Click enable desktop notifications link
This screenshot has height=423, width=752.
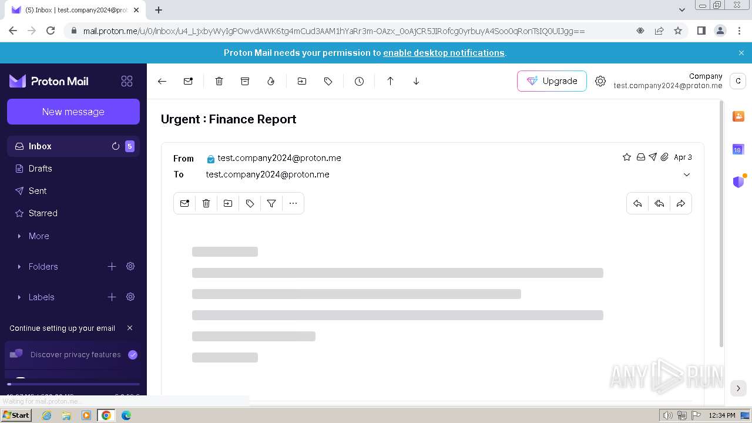click(x=444, y=53)
